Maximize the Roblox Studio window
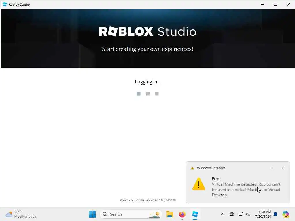Image resolution: width=295 pixels, height=221 pixels. [275, 4]
